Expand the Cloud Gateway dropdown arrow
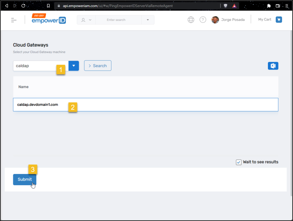The height and width of the screenshot is (221, 293). [x=74, y=66]
